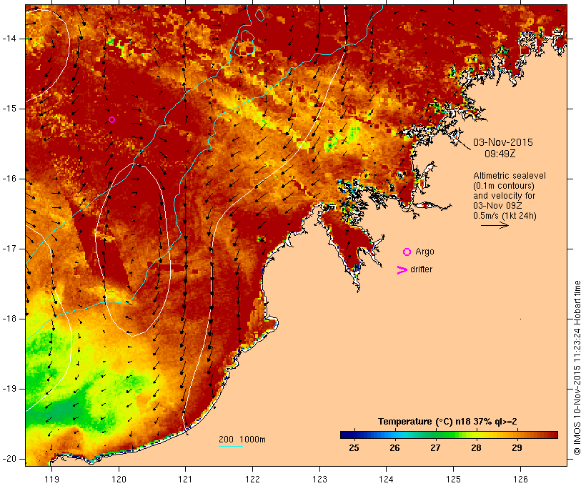Click the cyan 200 1000m isobath legend line
This screenshot has height=486, width=586.
point(231,446)
